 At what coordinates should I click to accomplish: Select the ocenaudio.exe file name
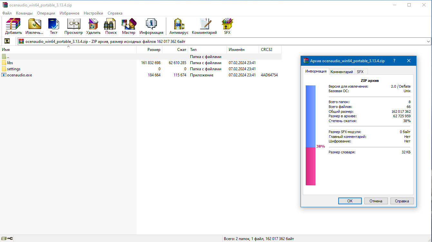pyautogui.click(x=19, y=75)
